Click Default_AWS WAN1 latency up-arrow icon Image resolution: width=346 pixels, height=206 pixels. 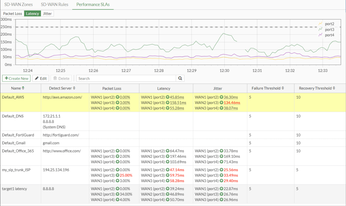coord(168,97)
